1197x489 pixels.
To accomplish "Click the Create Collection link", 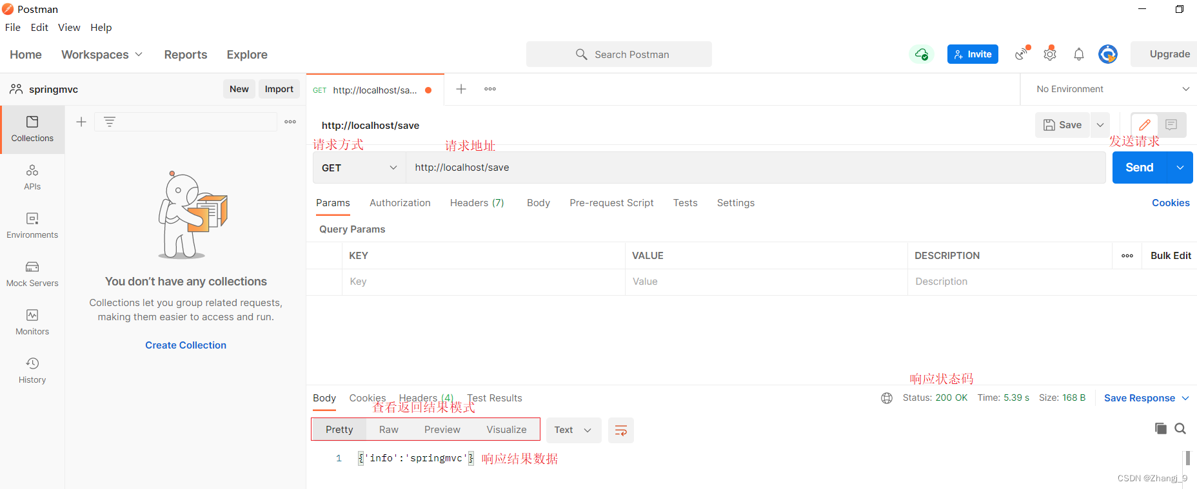I will point(186,345).
